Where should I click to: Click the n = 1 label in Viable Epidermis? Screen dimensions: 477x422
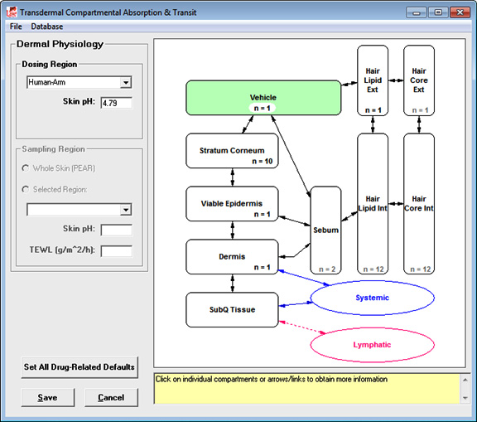point(263,214)
